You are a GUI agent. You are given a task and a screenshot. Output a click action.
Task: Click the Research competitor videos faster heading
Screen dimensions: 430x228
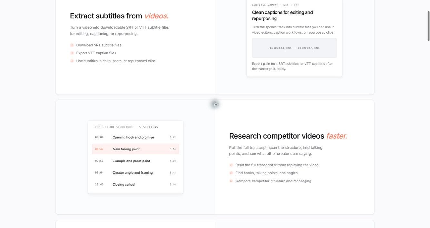click(x=288, y=136)
